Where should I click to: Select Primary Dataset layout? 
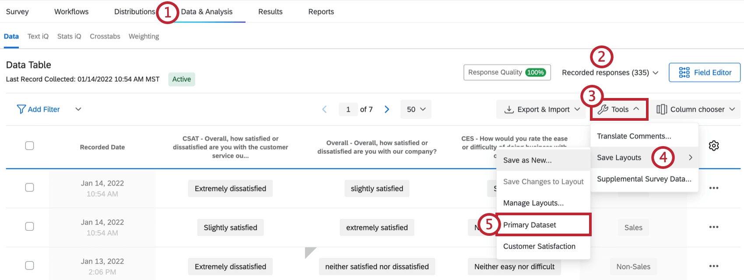tap(530, 225)
